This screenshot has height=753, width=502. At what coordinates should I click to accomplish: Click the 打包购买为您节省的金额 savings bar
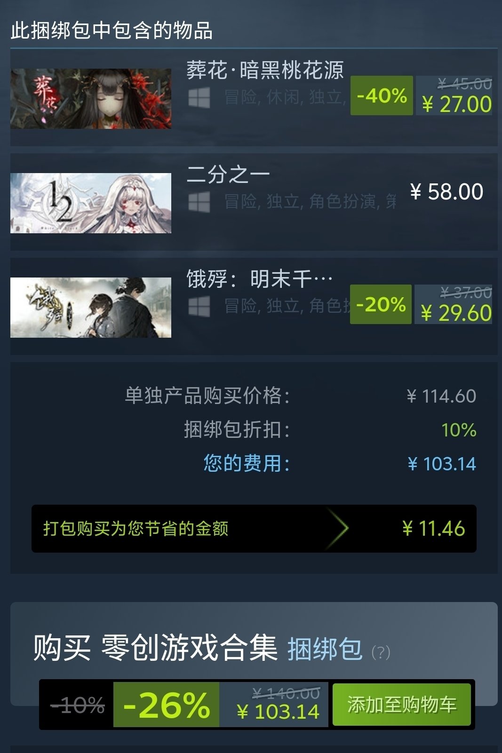click(254, 528)
